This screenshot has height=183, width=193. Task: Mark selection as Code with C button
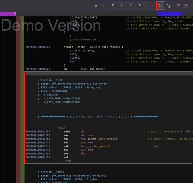[x=131, y=5]
